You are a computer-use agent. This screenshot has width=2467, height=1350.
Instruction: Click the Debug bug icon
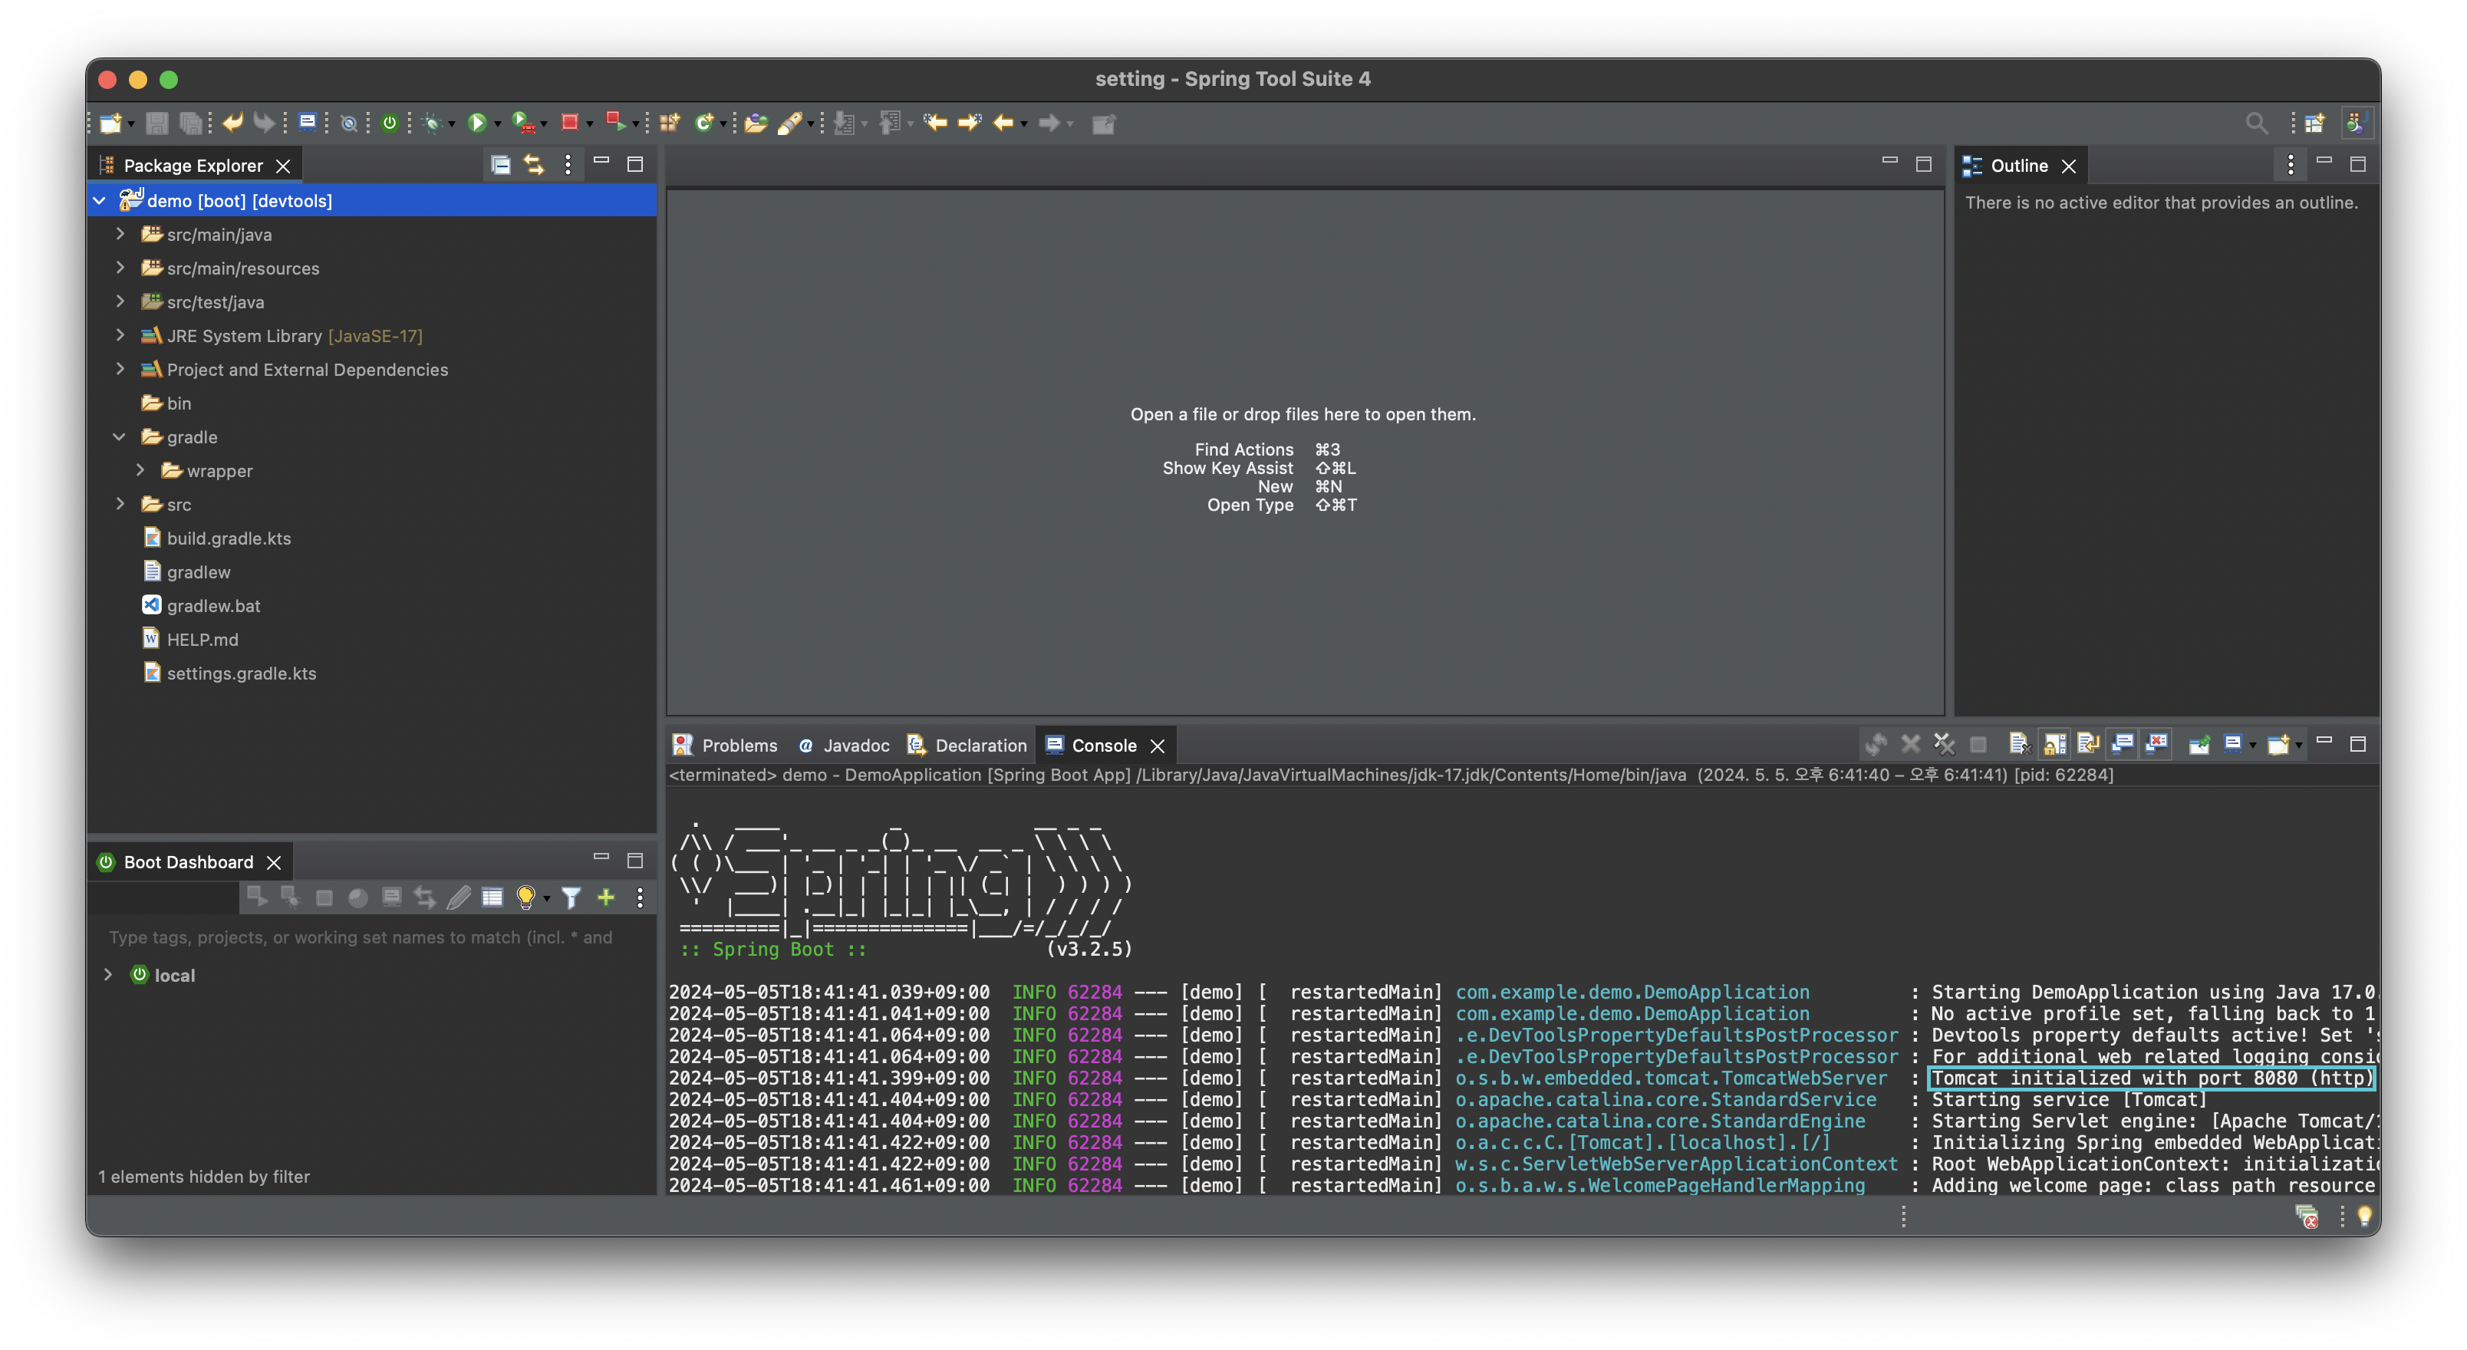[x=432, y=123]
